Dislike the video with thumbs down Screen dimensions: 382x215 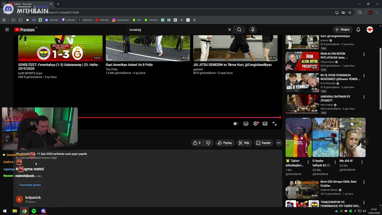point(208,143)
